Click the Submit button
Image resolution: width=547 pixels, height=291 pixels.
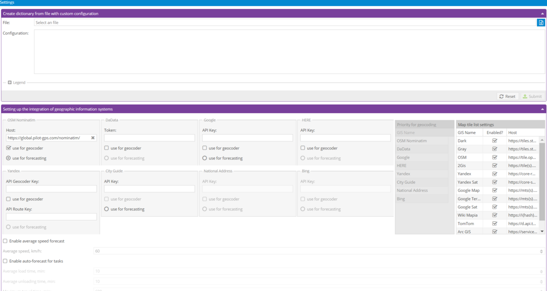pyautogui.click(x=532, y=96)
